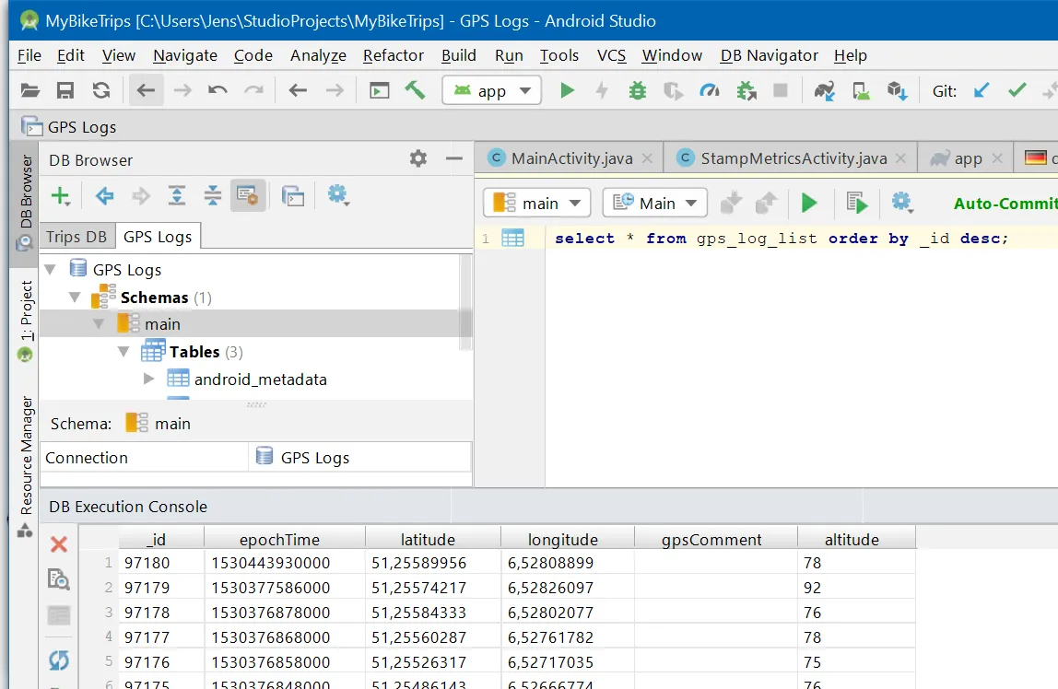The image size is (1058, 689).
Task: Click Save All floppy disk icon
Action: pos(65,90)
